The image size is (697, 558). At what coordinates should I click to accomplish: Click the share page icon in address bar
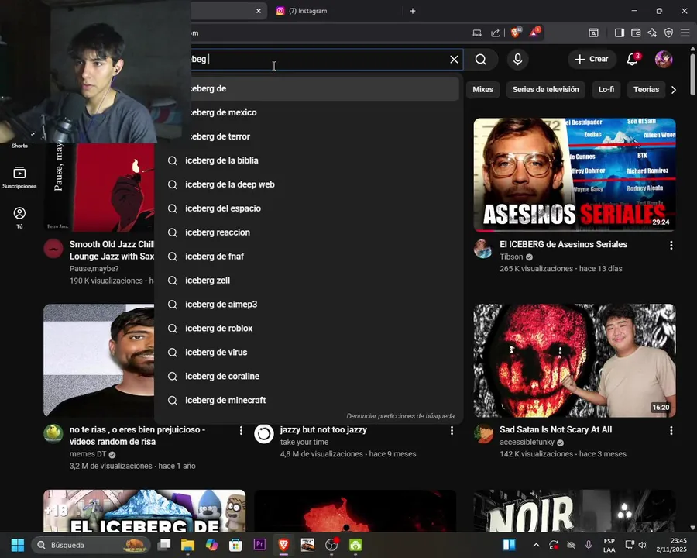click(x=495, y=33)
